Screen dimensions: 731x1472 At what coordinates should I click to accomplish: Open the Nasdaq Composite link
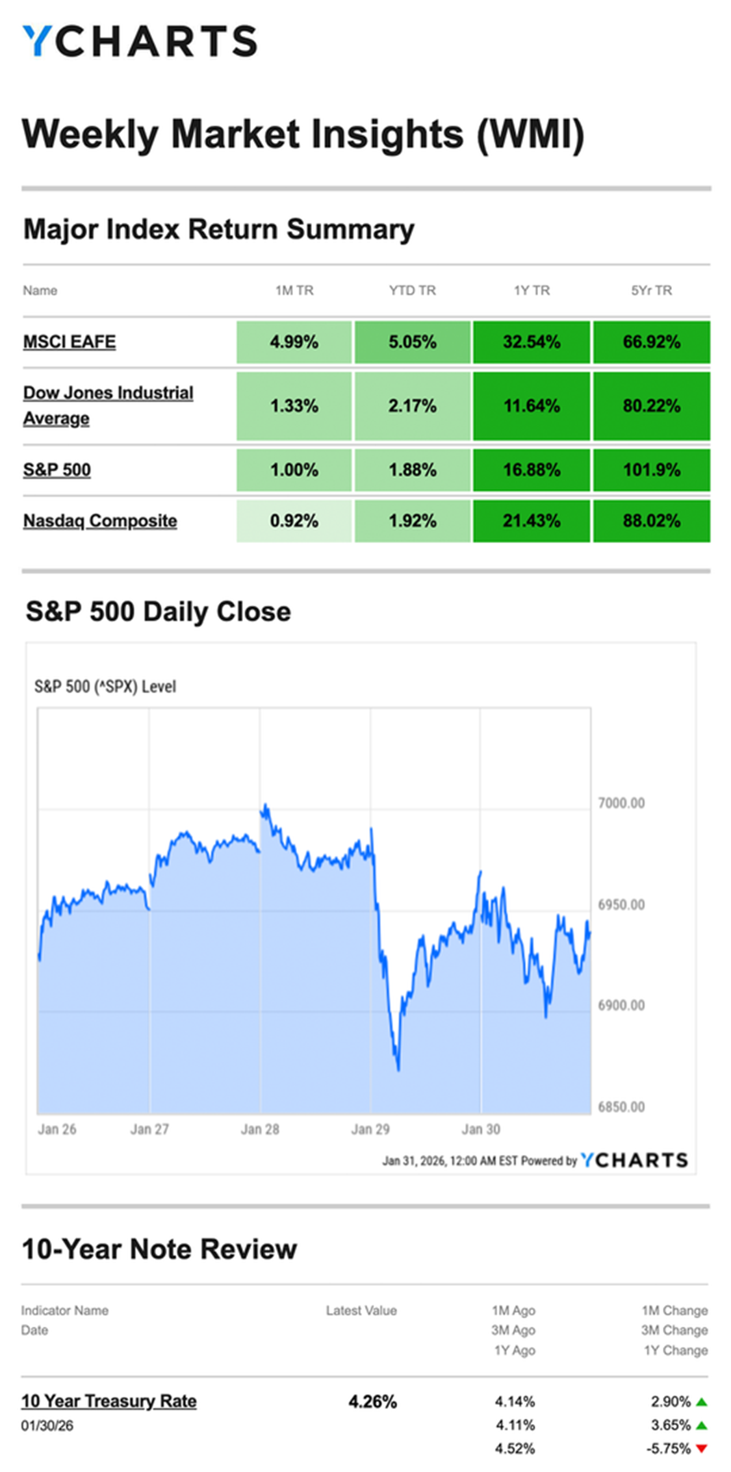click(x=100, y=521)
